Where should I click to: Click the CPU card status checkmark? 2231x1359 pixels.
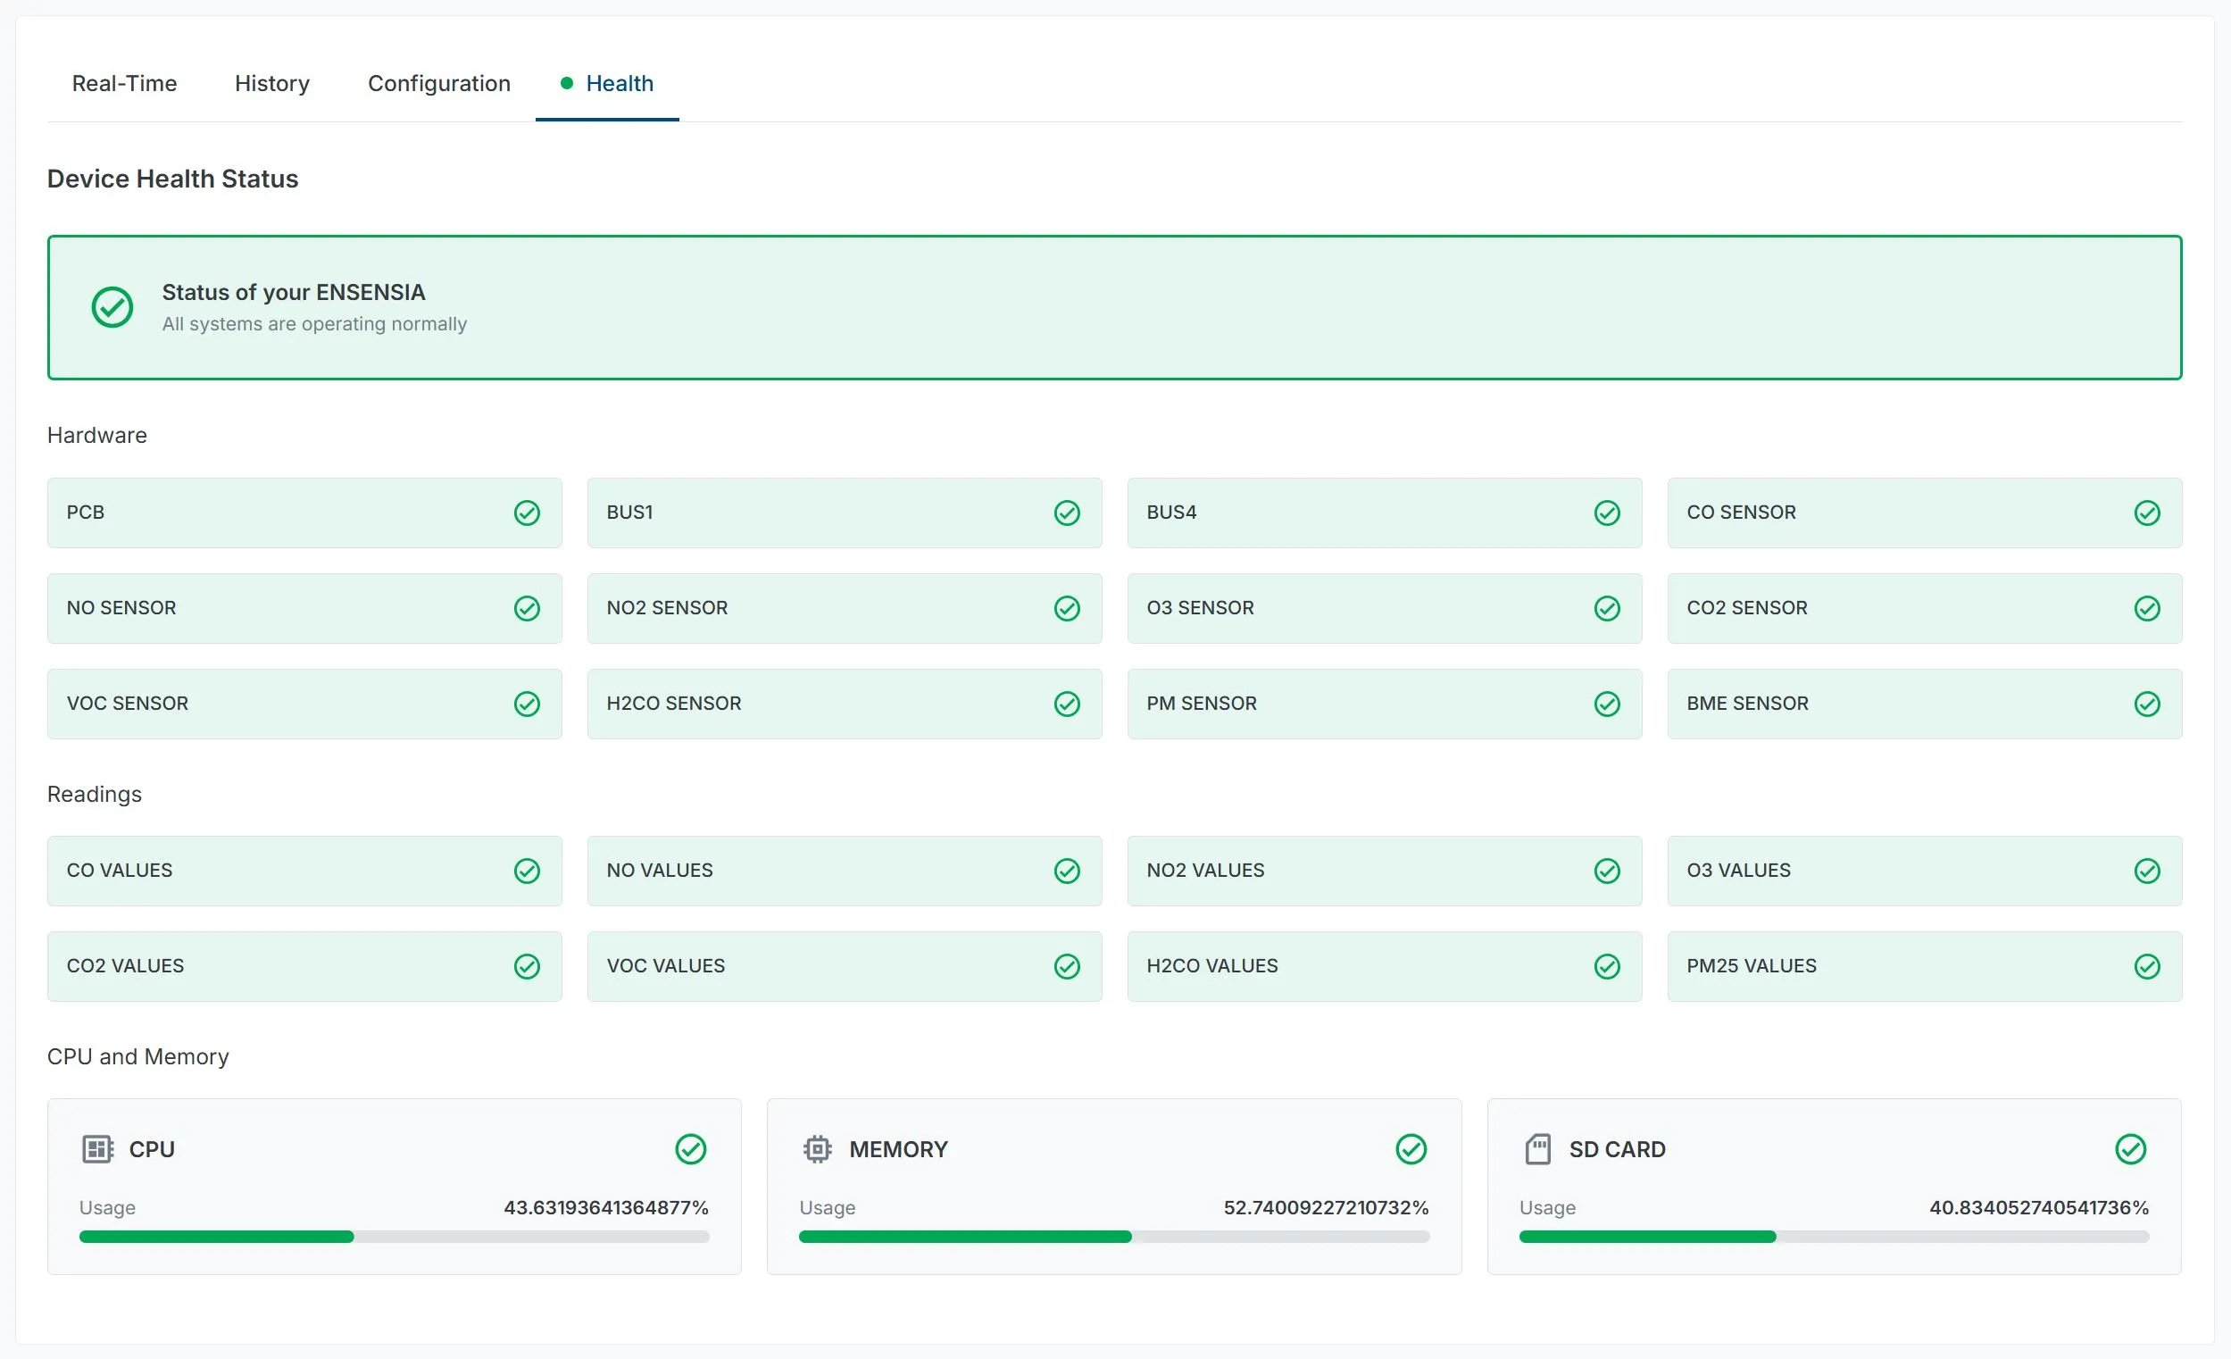click(691, 1149)
